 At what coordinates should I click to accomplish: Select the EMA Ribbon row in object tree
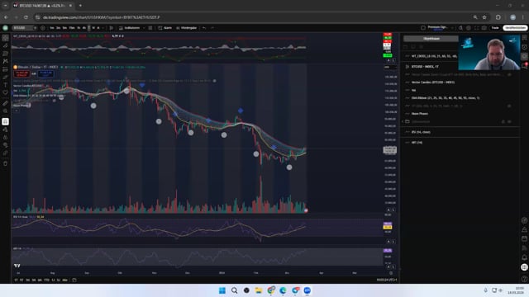460,98
